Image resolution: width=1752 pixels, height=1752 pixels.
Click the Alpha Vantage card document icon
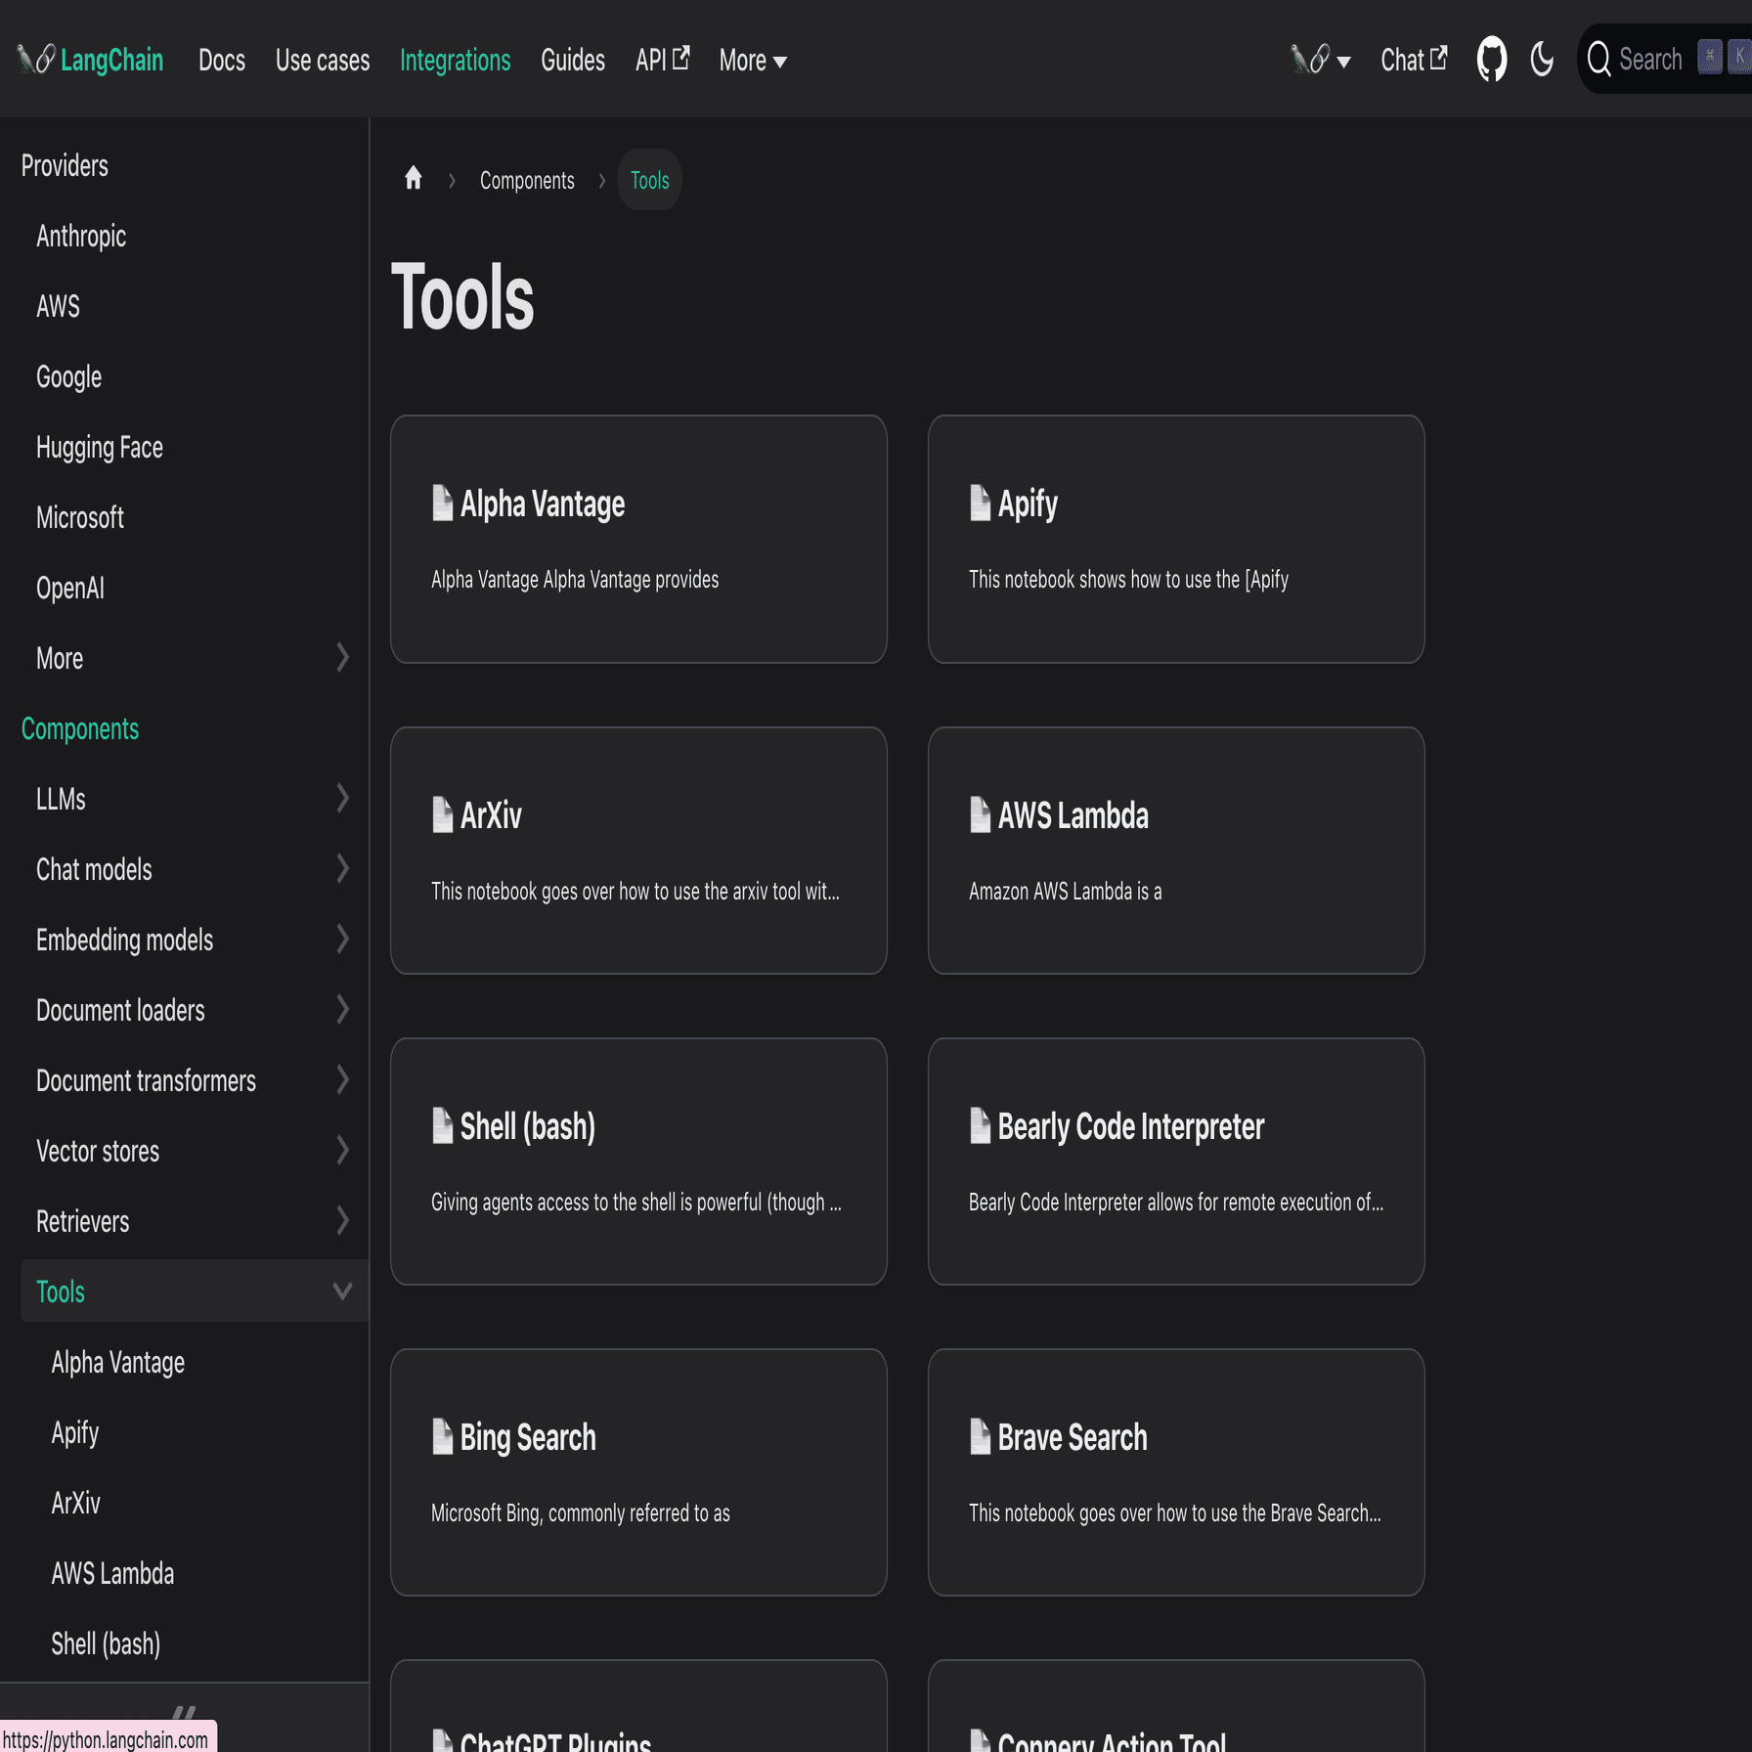442,504
